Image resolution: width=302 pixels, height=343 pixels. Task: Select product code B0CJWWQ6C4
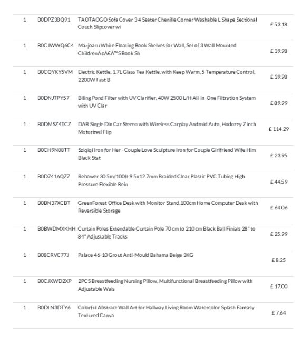click(55, 46)
